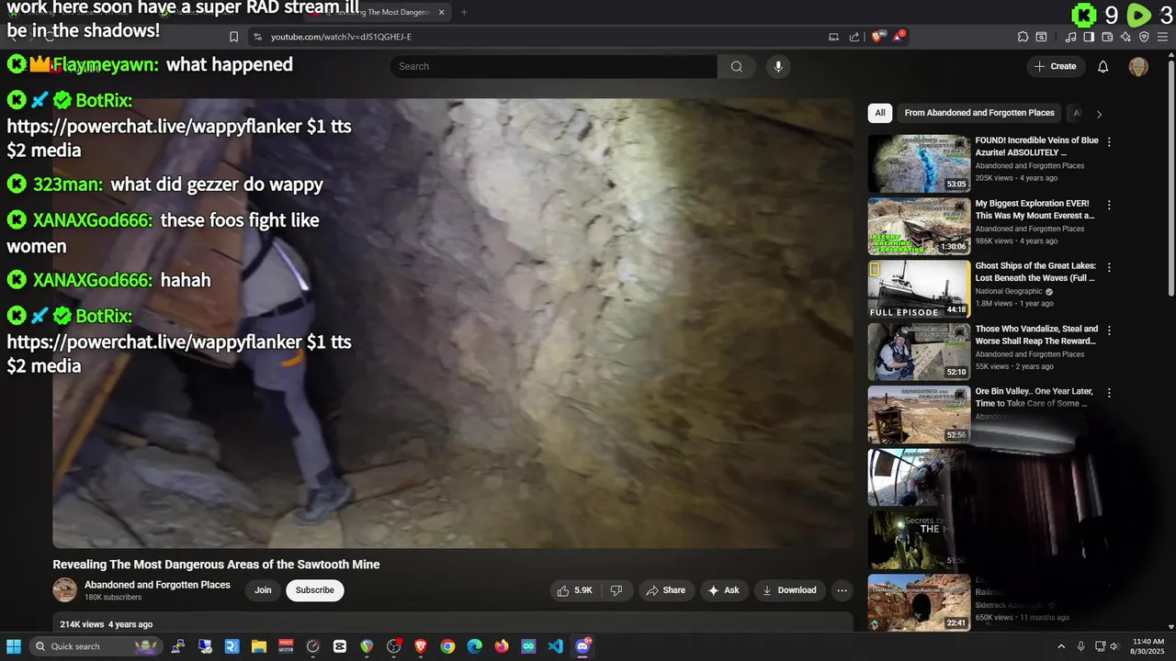Viewport: 1176px width, 661px height.
Task: Open the Windows Start menu
Action: click(x=14, y=646)
